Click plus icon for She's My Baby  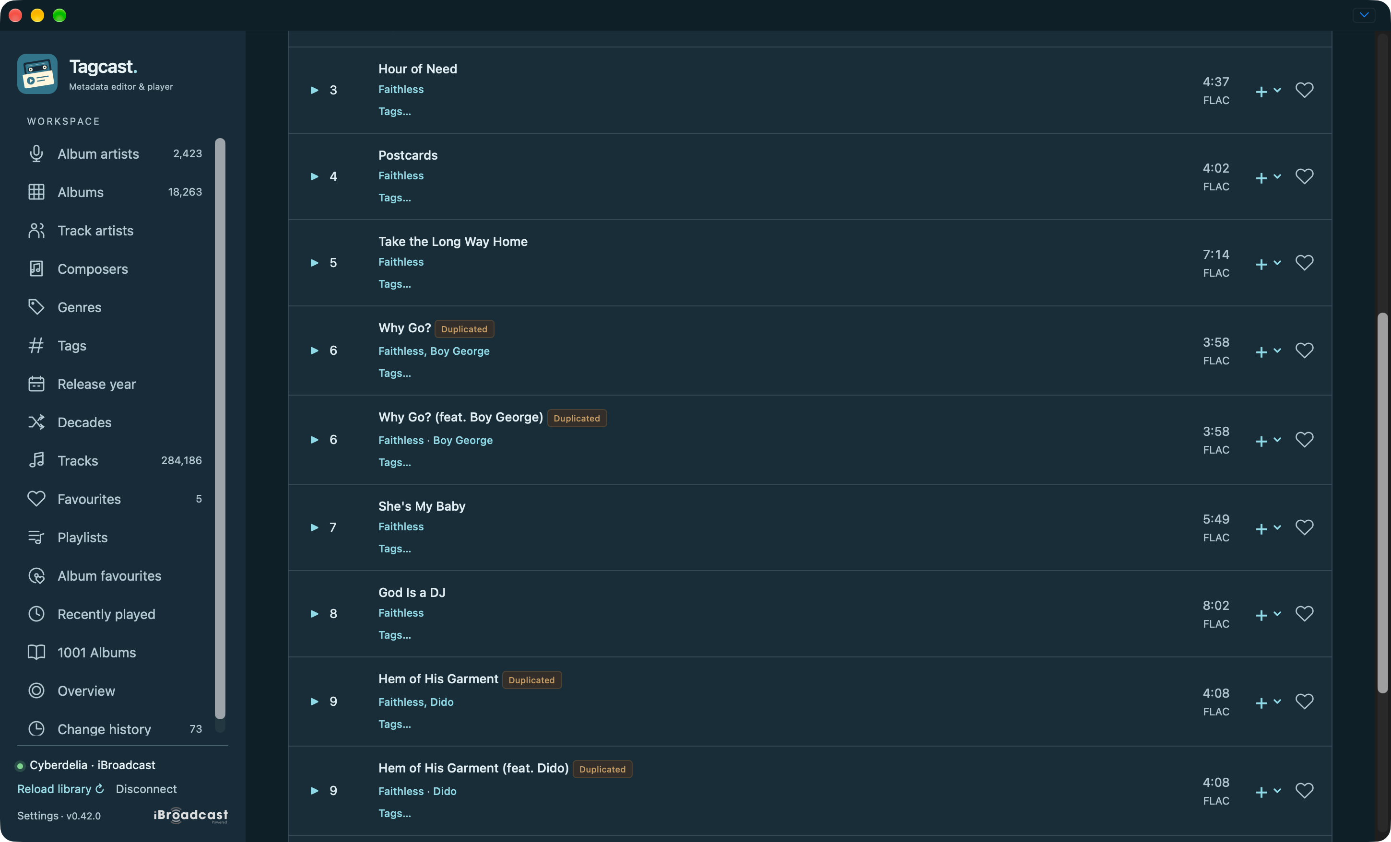click(x=1261, y=529)
